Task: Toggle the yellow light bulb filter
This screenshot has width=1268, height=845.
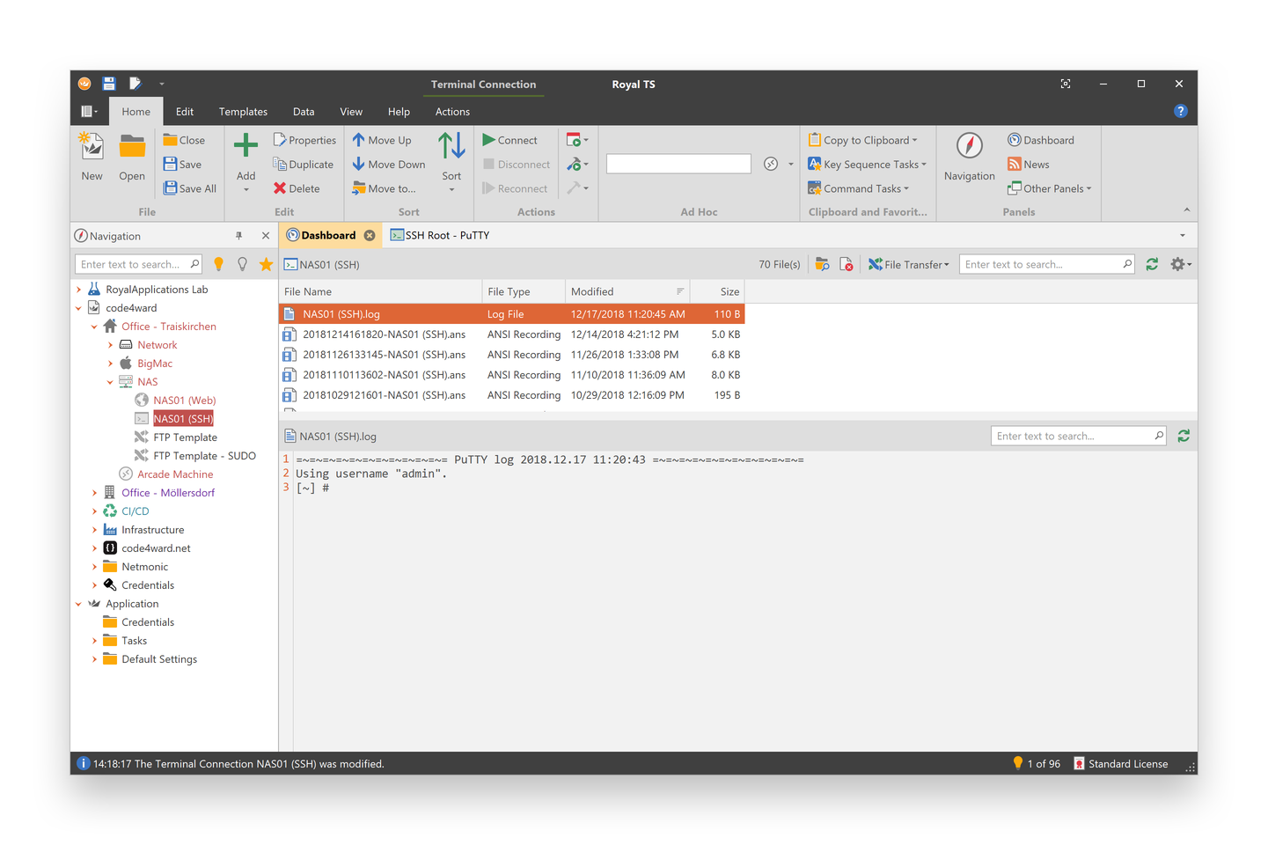Action: [x=219, y=263]
